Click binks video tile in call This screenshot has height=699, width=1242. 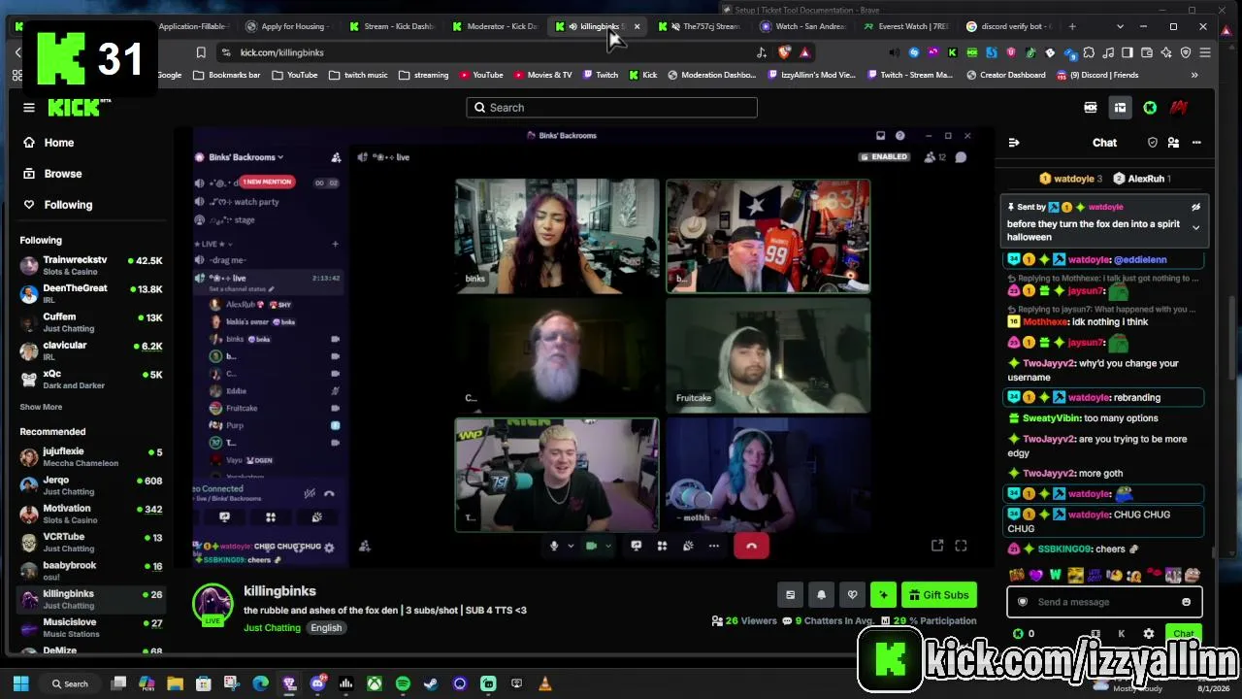click(x=557, y=236)
